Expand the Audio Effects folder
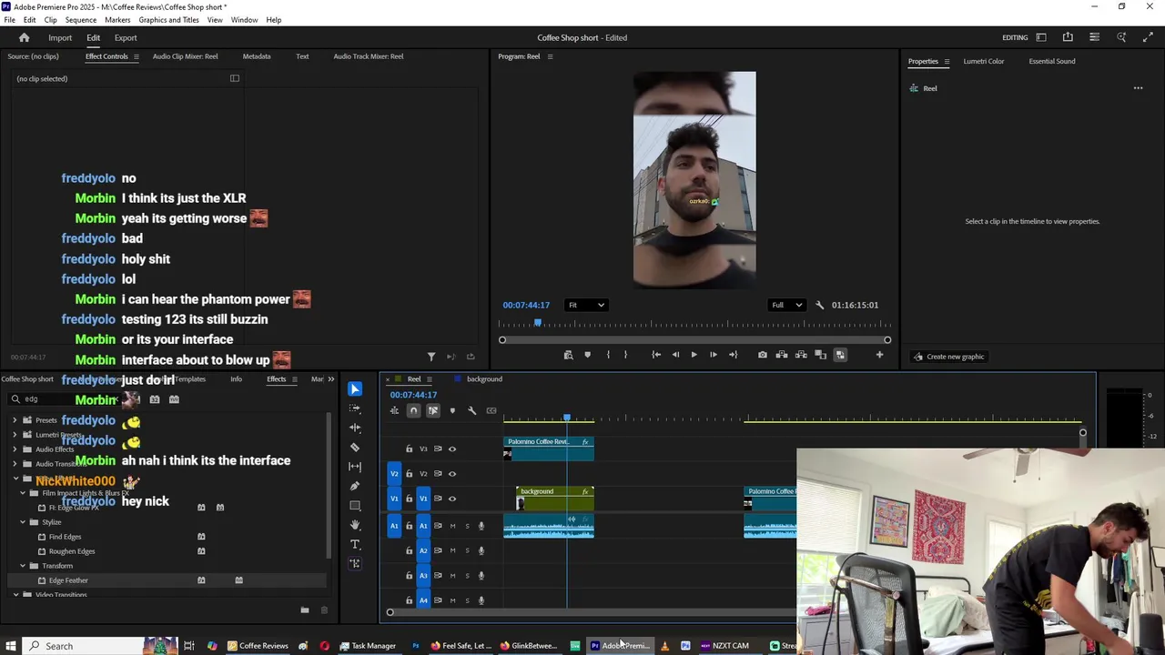 pyautogui.click(x=15, y=449)
